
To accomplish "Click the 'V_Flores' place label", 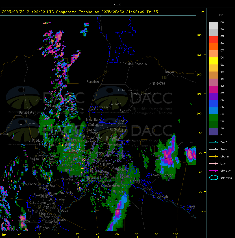I will (x=43, y=228).
